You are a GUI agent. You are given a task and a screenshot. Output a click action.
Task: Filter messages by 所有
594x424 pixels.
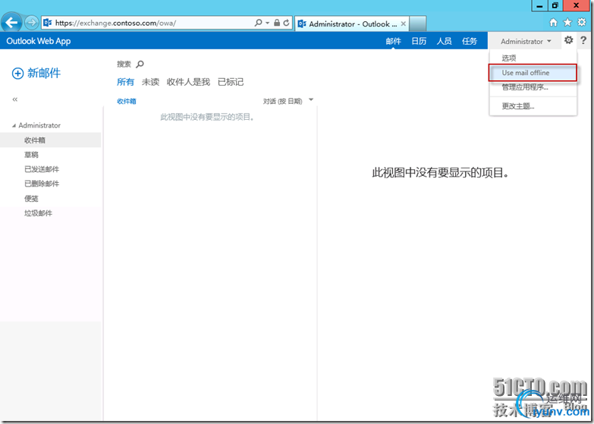pyautogui.click(x=125, y=82)
